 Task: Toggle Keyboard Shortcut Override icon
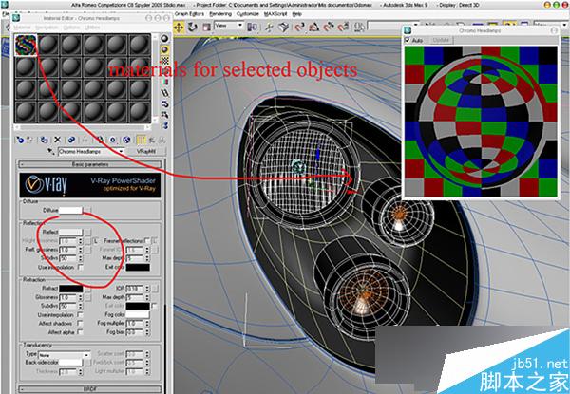click(283, 28)
